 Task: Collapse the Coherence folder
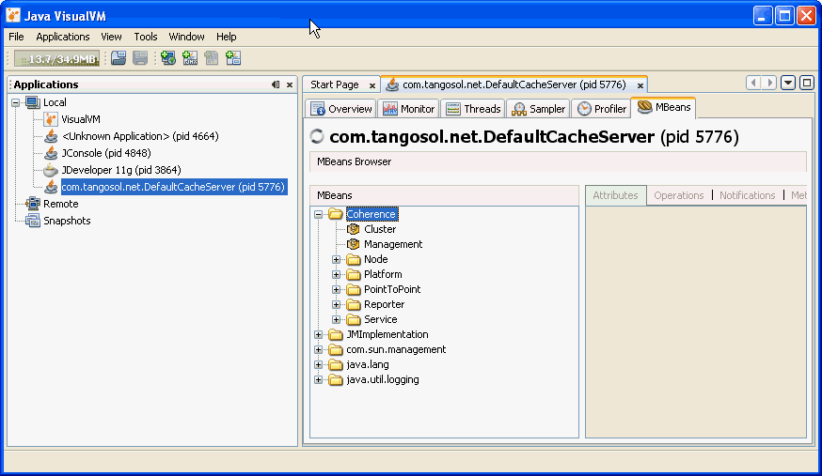coord(318,214)
